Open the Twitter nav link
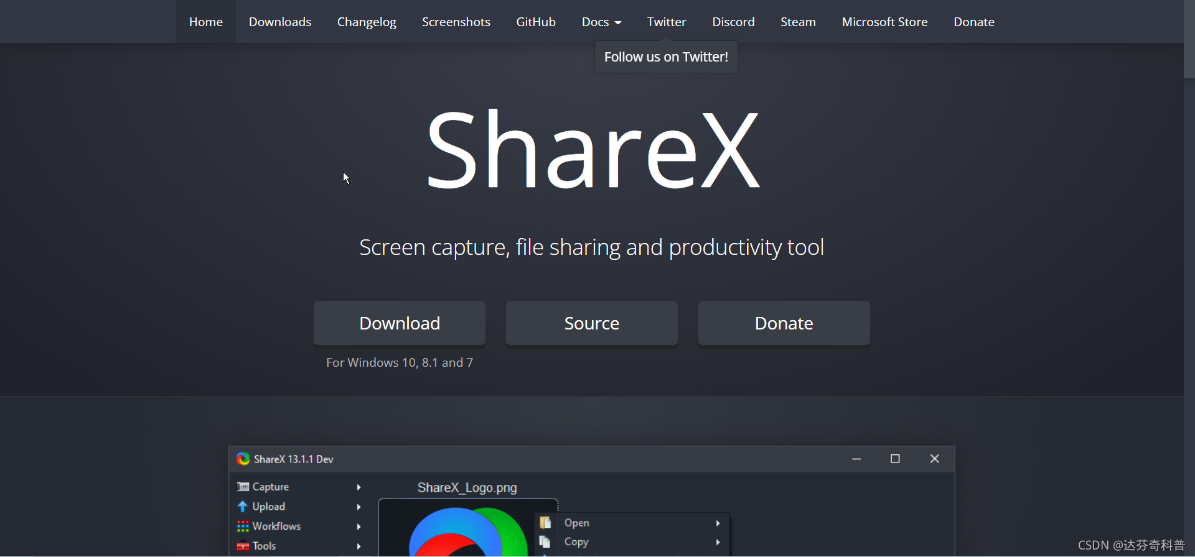Viewport: 1195px width, 557px height. click(x=667, y=22)
